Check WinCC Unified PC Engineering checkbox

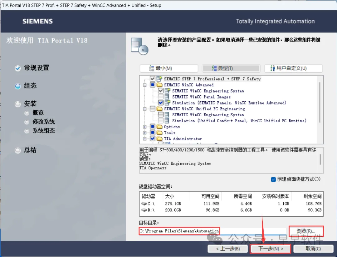[x=153, y=108]
